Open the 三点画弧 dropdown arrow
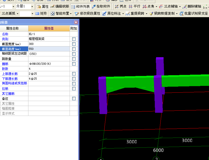The image size is (209, 160). click(17, 14)
